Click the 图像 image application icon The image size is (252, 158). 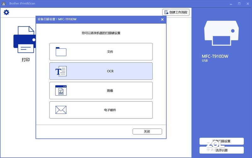coord(61,90)
